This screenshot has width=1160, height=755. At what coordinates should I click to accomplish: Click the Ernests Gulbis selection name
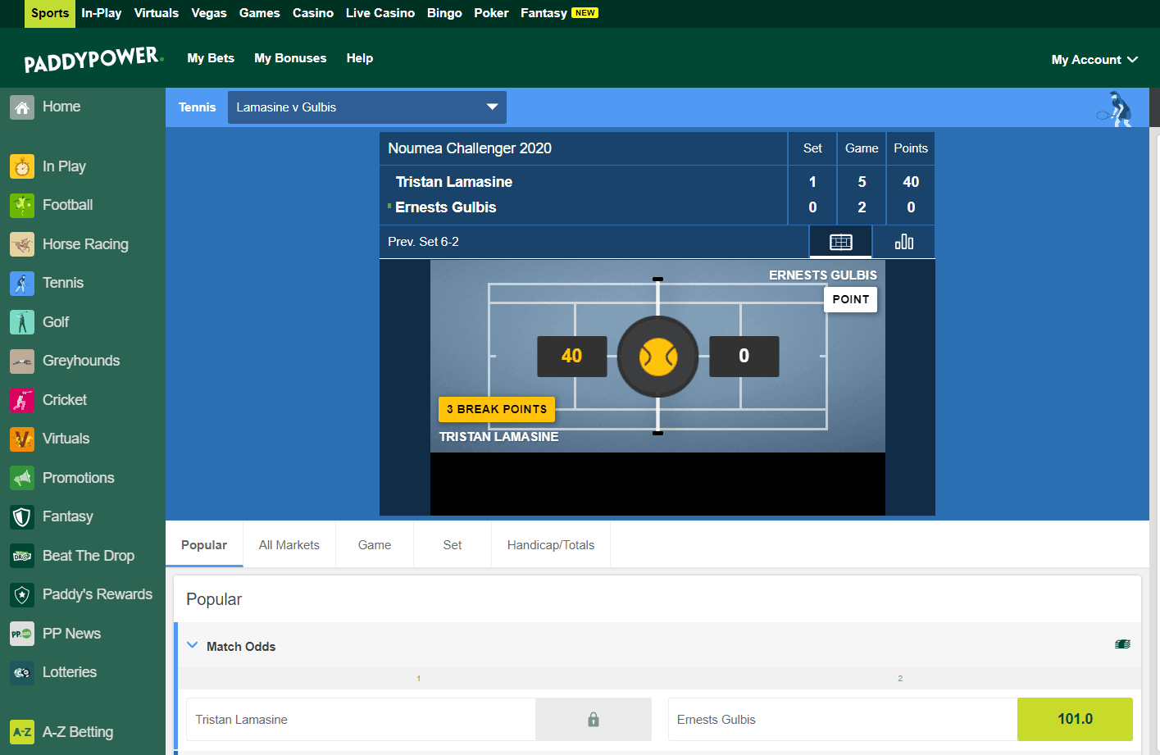(716, 720)
